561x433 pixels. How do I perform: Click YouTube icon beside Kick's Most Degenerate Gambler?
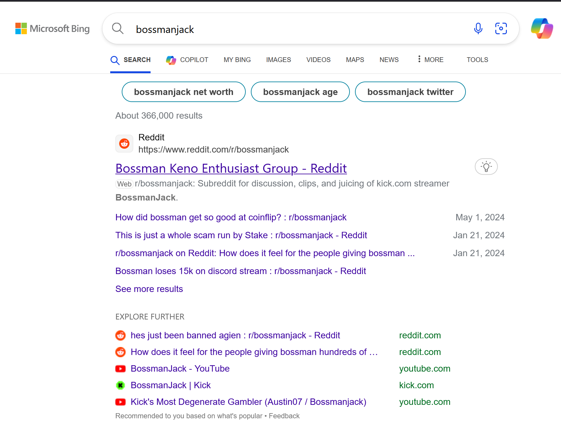[x=120, y=402]
